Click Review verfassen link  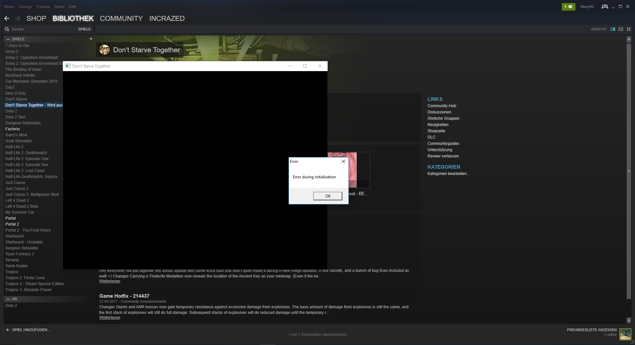pyautogui.click(x=443, y=156)
